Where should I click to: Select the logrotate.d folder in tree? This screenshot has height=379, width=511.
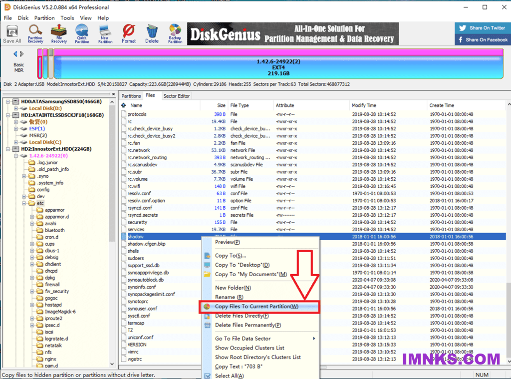coord(56,339)
